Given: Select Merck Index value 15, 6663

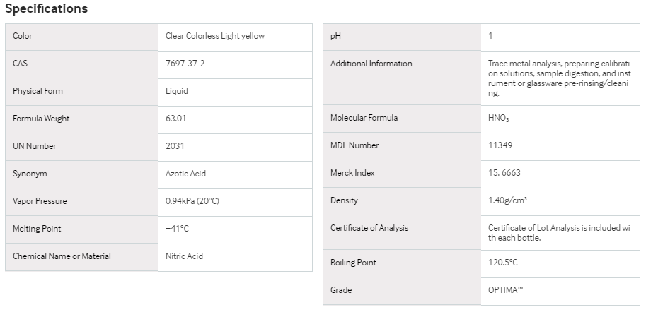Looking at the screenshot, I should (504, 173).
